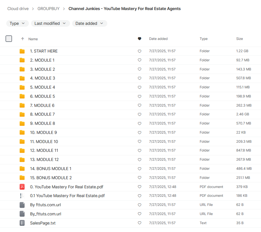Open folder named 13. MODULE 12
The width and height of the screenshot is (261, 232).
44,160
